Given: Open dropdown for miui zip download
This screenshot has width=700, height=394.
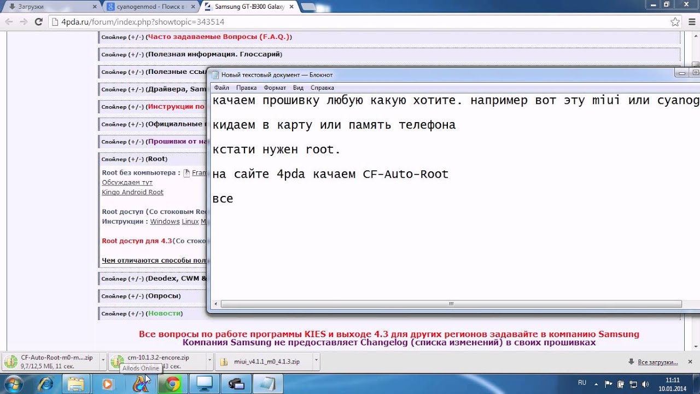Looking at the screenshot, I should point(316,362).
